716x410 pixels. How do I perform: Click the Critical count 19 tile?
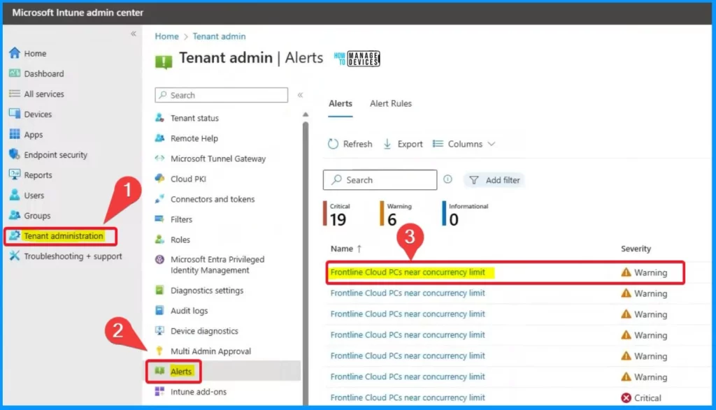[337, 214]
